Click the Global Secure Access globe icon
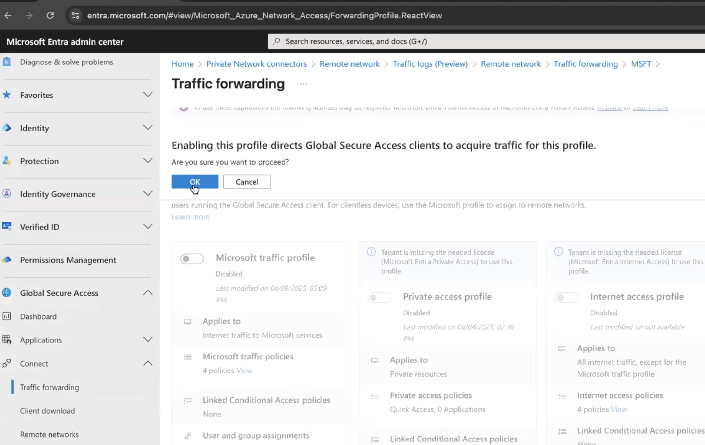705x445 pixels. [7, 292]
